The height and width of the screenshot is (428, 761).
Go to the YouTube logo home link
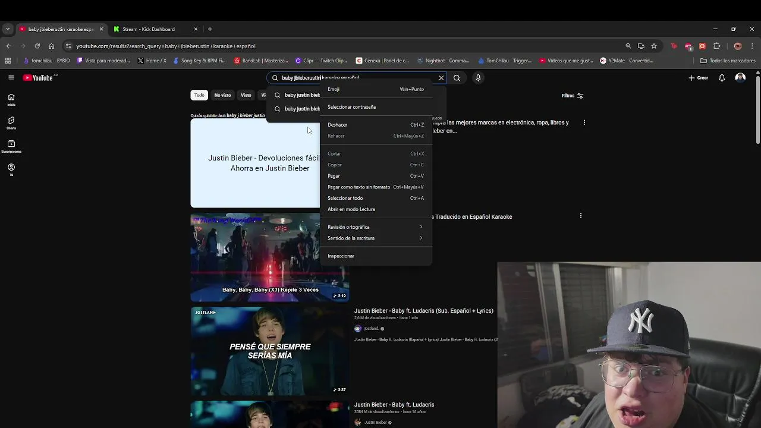point(39,78)
